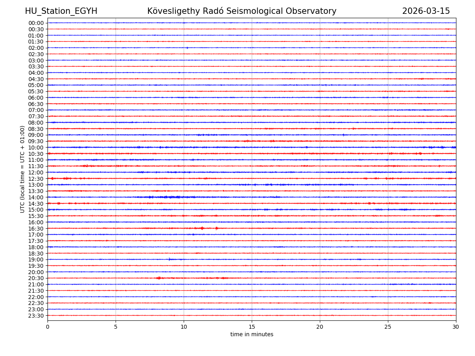This screenshot has height=356, width=475.
Task: Click the 00:00 row time label
Action: tap(36, 23)
